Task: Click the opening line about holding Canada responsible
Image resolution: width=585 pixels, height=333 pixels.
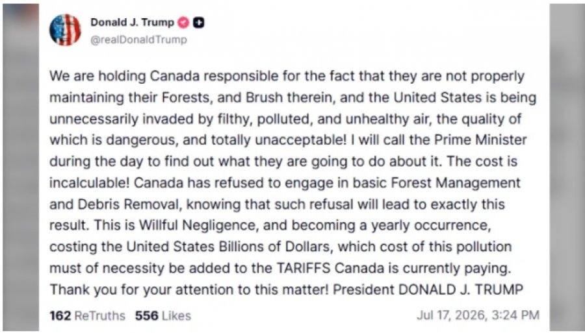Action: (x=287, y=77)
